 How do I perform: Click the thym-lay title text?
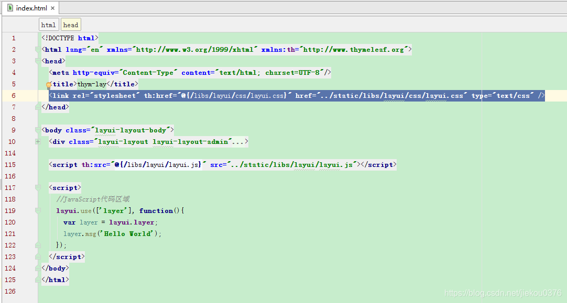point(92,84)
